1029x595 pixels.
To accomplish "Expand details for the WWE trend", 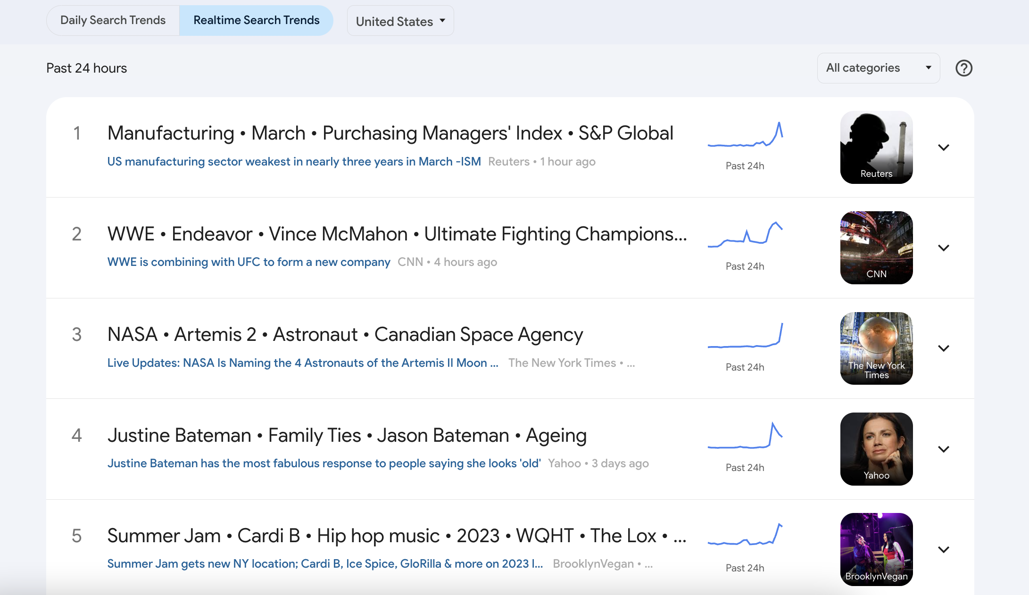I will point(945,248).
